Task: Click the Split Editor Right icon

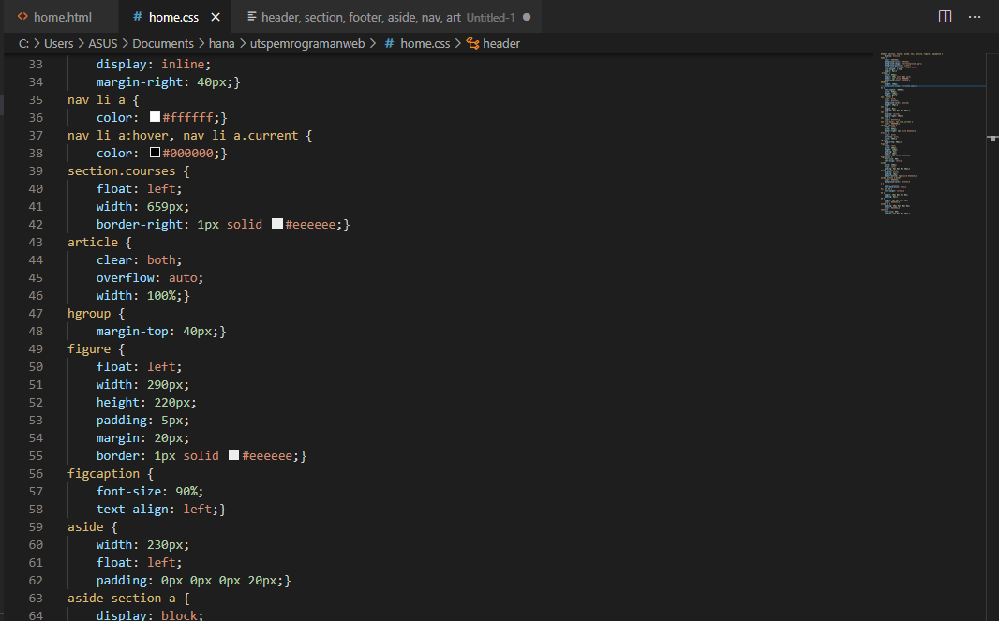Action: point(945,17)
